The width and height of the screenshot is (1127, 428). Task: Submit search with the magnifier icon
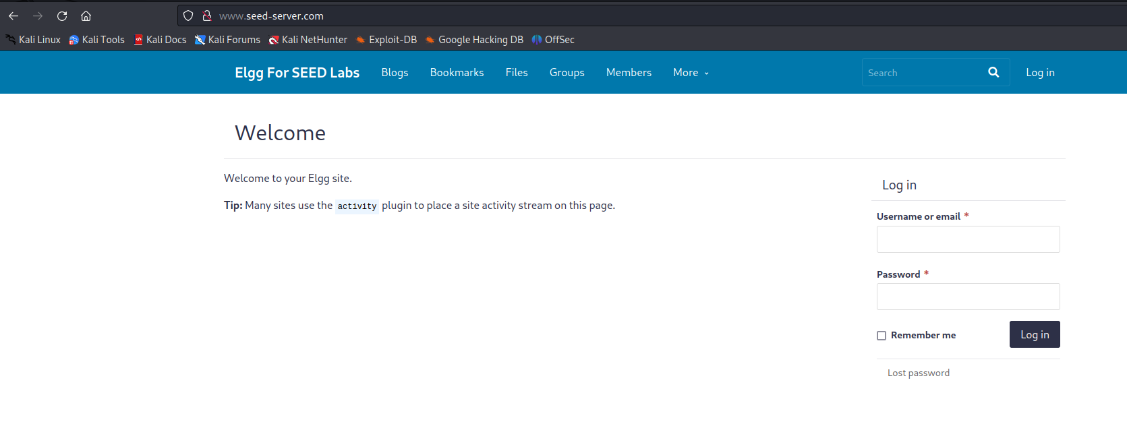(x=993, y=72)
